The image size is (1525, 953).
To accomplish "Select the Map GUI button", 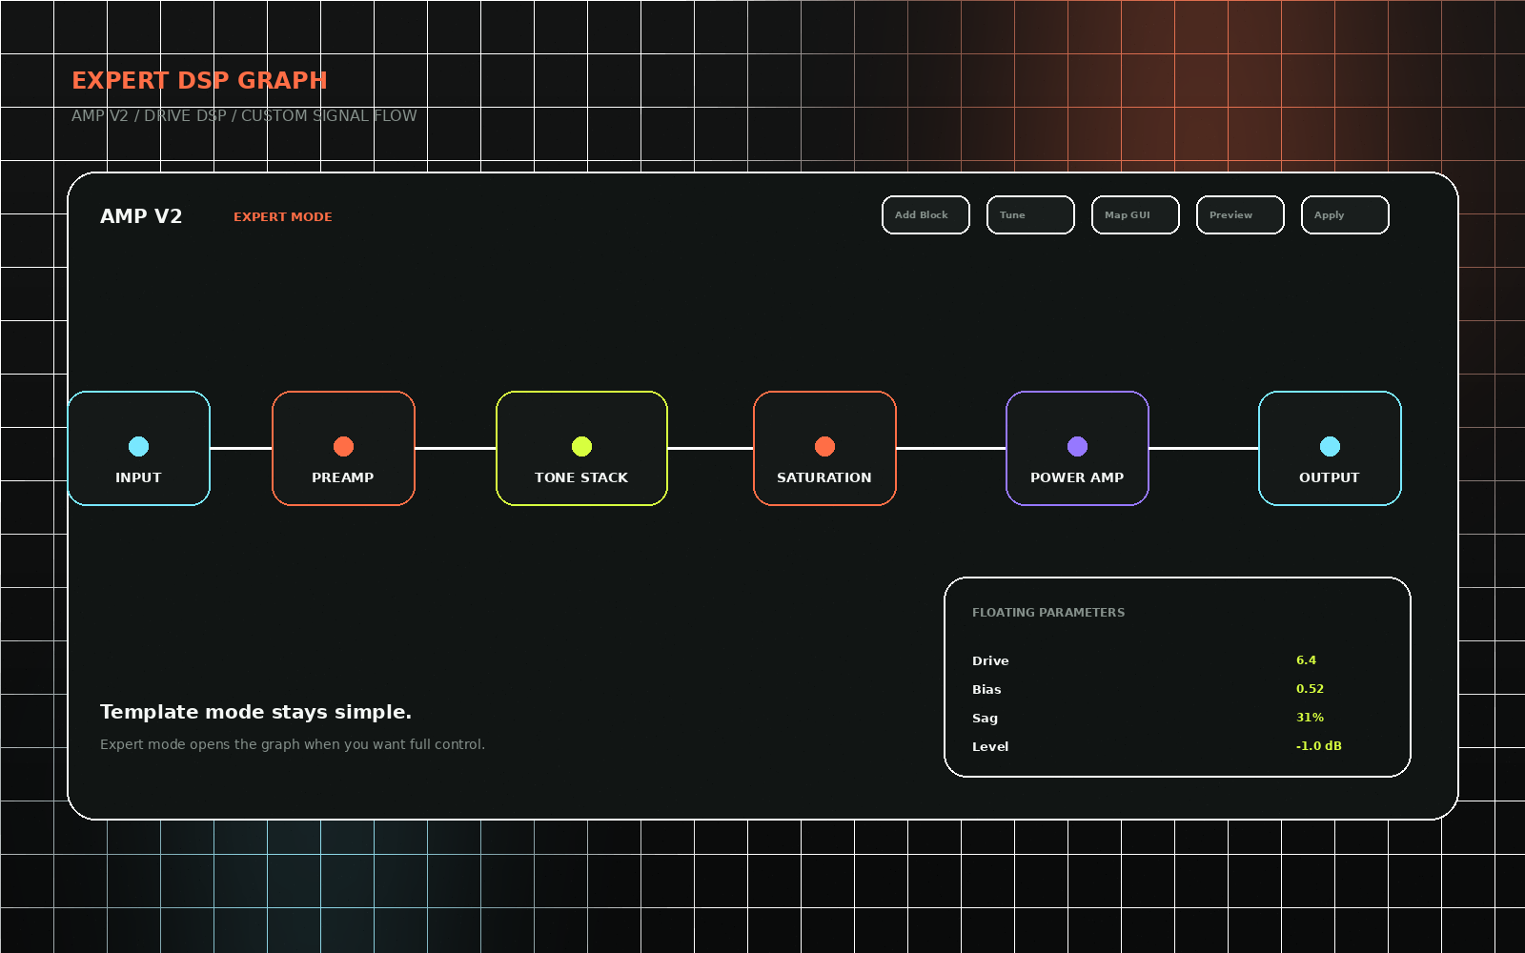I will [x=1135, y=214].
